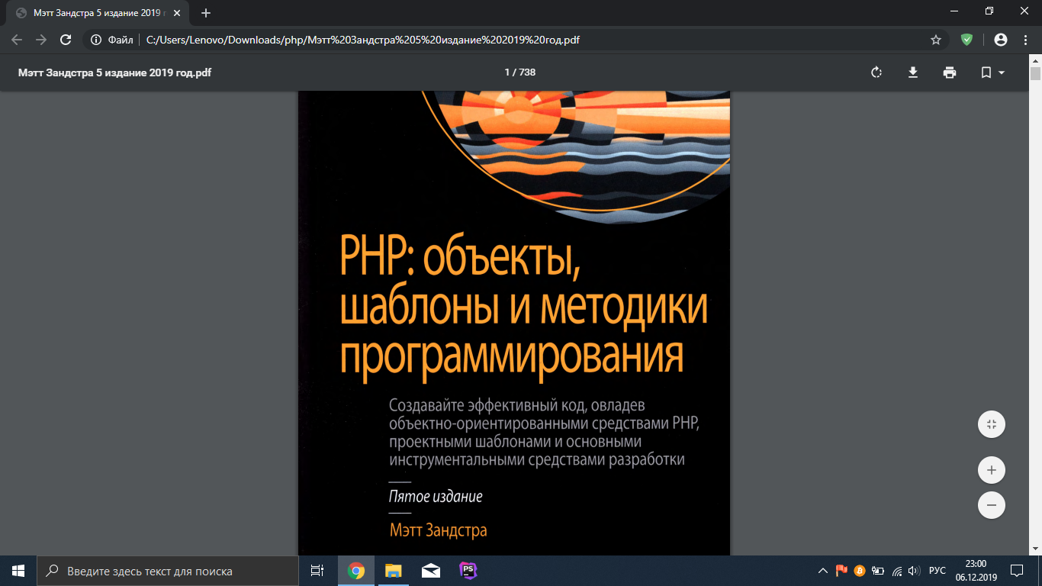Open a new browser tab

205,13
